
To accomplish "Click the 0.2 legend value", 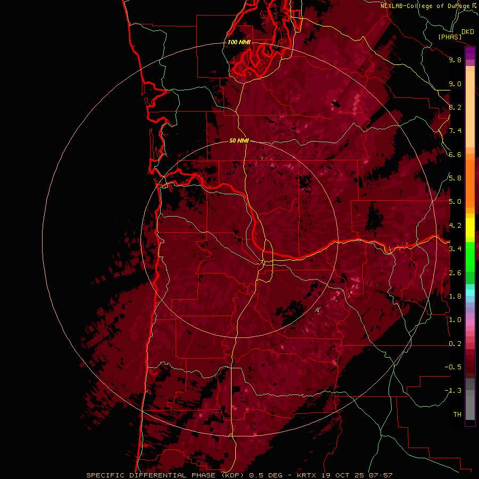I will [x=455, y=344].
